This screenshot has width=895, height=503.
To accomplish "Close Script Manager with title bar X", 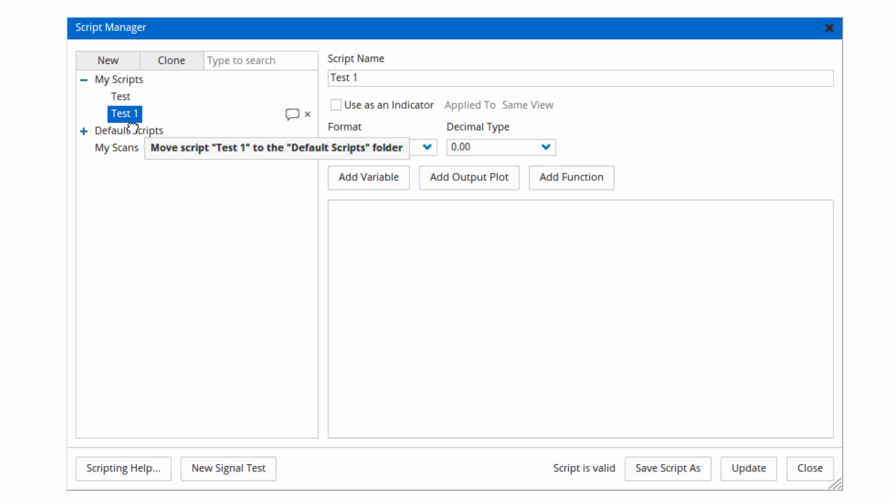I will click(x=829, y=28).
